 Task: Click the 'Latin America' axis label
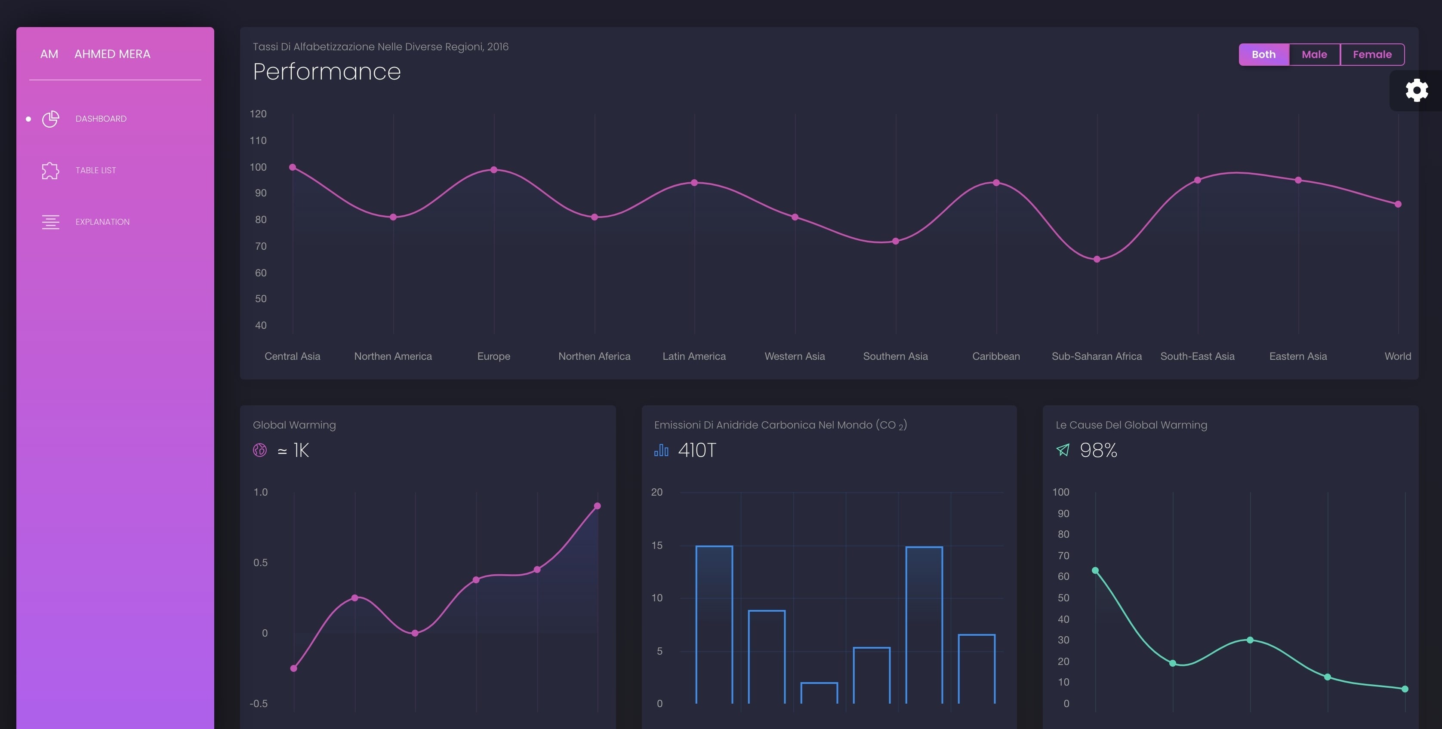pos(694,356)
